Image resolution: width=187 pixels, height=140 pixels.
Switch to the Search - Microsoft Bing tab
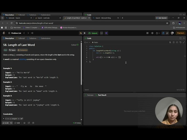click(x=106, y=18)
